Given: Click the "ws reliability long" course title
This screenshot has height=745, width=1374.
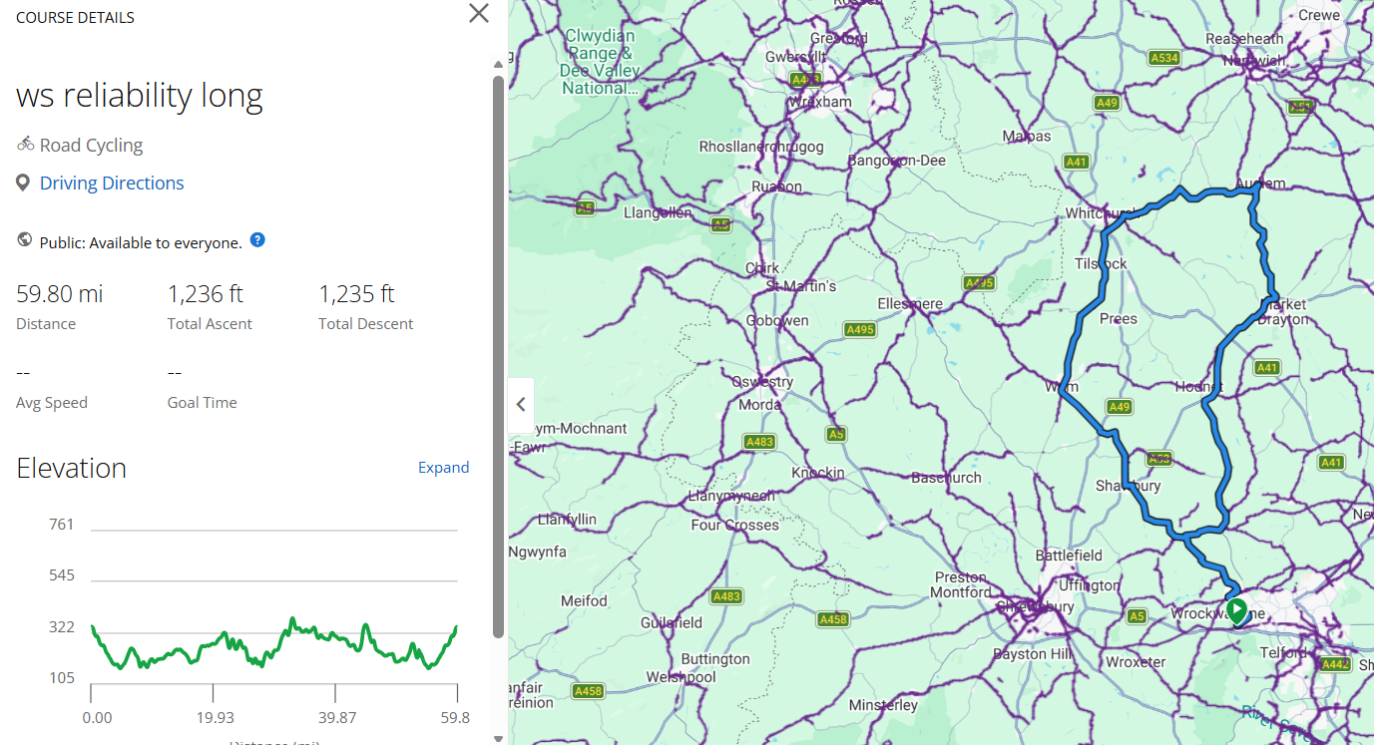Looking at the screenshot, I should pyautogui.click(x=140, y=96).
